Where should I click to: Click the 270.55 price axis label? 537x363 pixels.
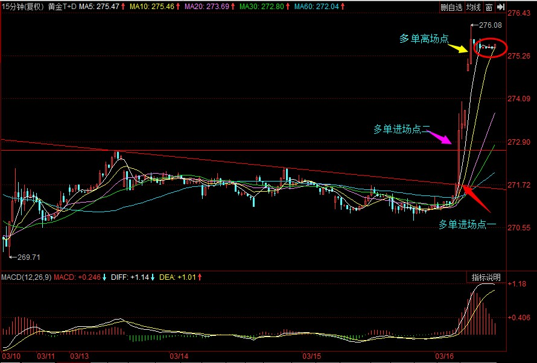tap(519, 228)
